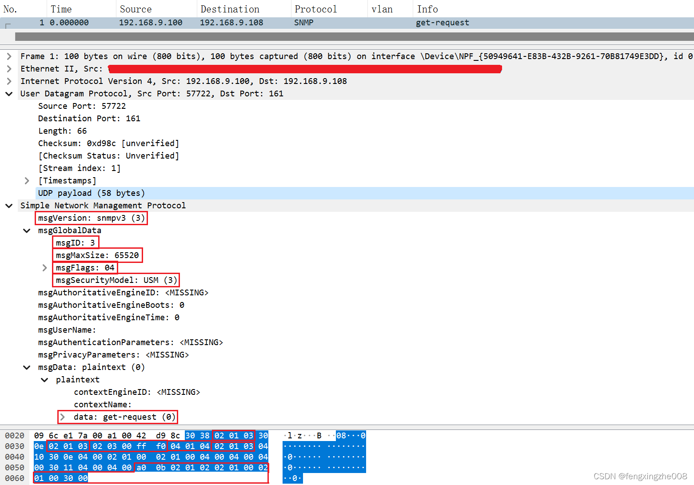Select packet 1 get-request row
The width and height of the screenshot is (694, 485).
pos(347,23)
